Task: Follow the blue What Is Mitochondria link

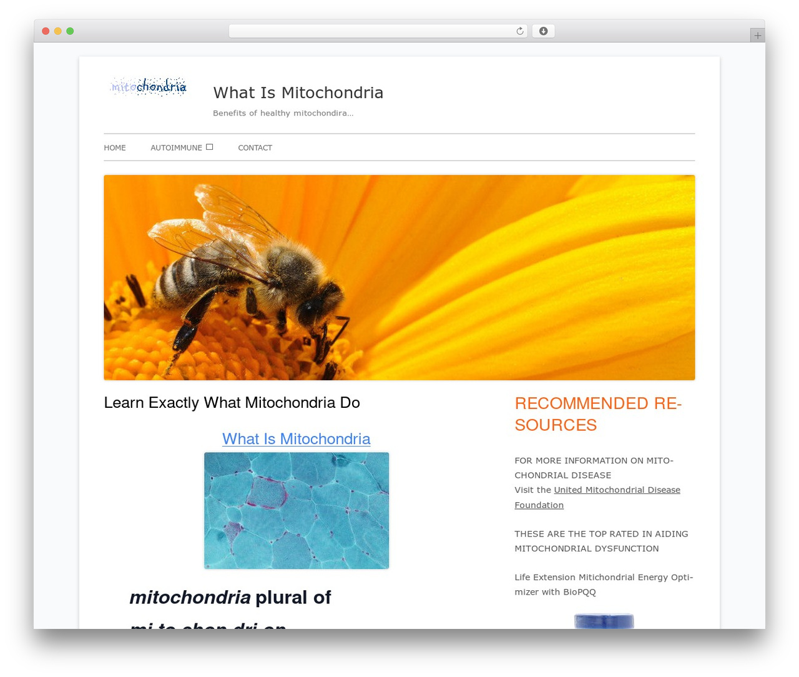Action: 297,439
